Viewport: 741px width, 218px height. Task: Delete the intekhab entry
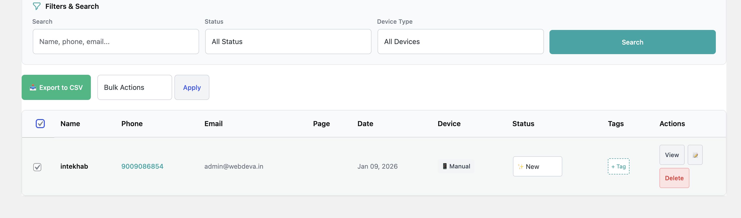[x=674, y=178]
